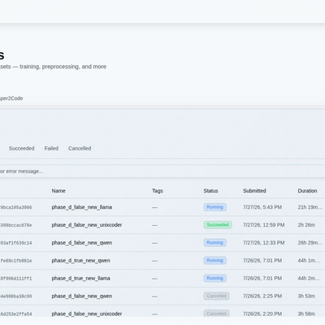The width and height of the screenshot is (325, 325).
Task: Sort by Submitted column header
Action: (254, 191)
